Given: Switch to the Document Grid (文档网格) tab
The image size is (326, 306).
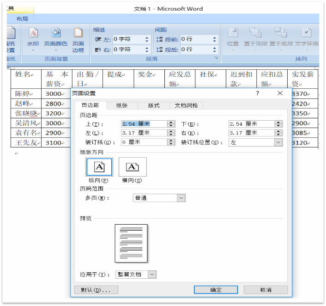Looking at the screenshot, I should [x=186, y=105].
